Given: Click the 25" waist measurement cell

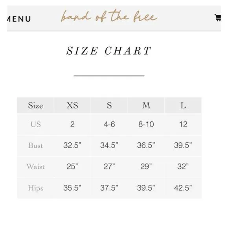Looking at the screenshot, I should coord(72,167).
